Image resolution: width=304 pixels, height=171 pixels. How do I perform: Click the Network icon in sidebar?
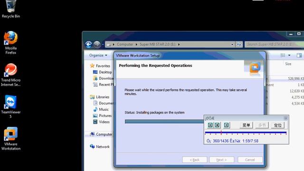[92, 146]
